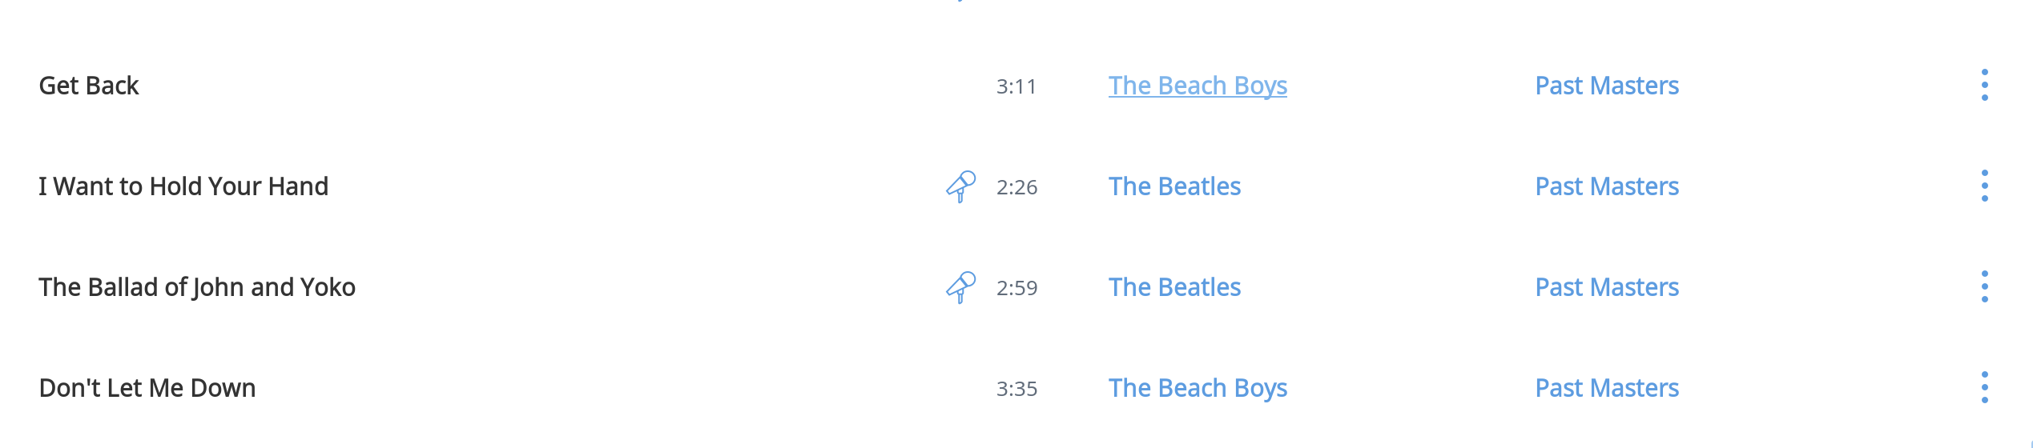View Past Masters album from Ballad of John and Yoko
The width and height of the screenshot is (2033, 448).
click(x=1607, y=287)
